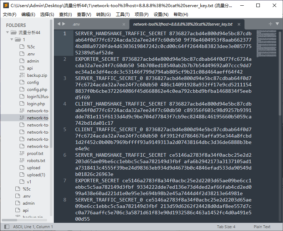Open the config file in sidebar
Viewport: 283px width, 231px height.
tap(33, 82)
